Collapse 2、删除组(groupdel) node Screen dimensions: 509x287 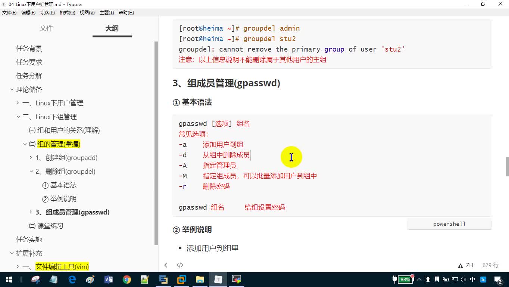pyautogui.click(x=31, y=172)
